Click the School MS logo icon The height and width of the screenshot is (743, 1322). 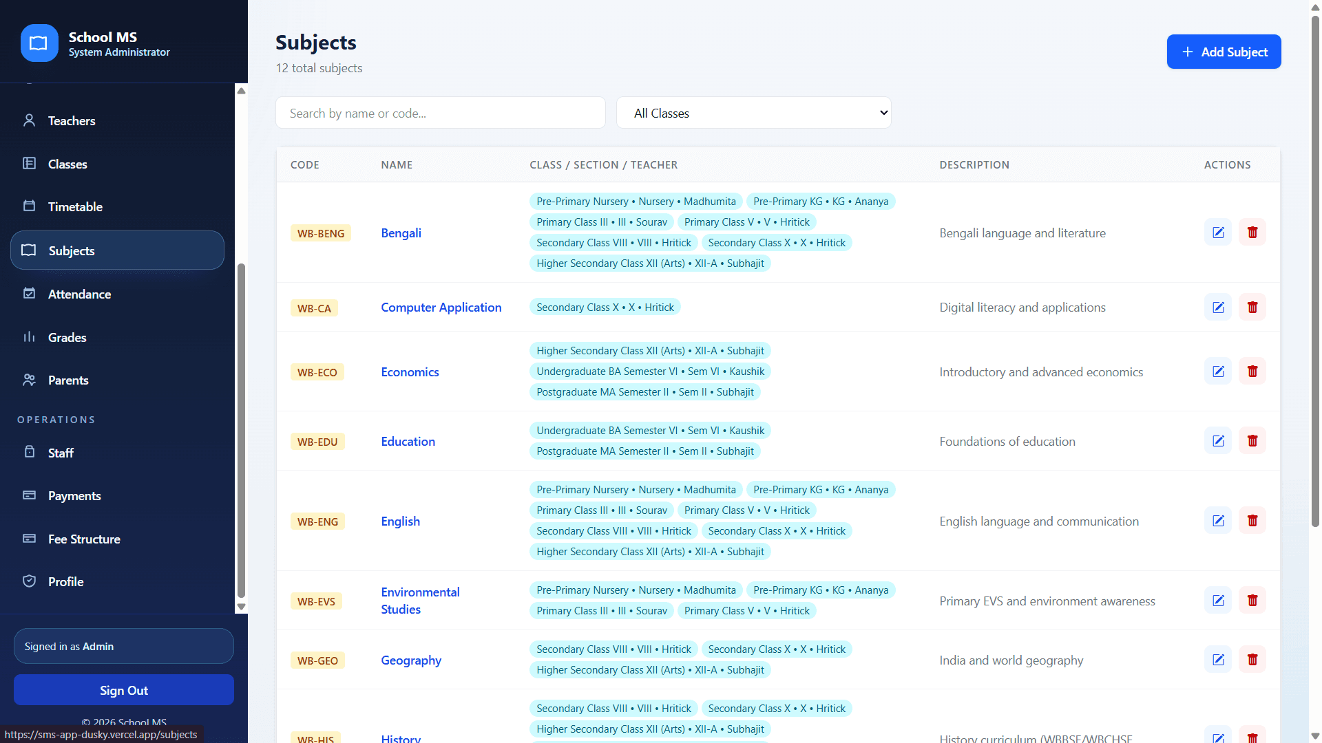pyautogui.click(x=39, y=43)
